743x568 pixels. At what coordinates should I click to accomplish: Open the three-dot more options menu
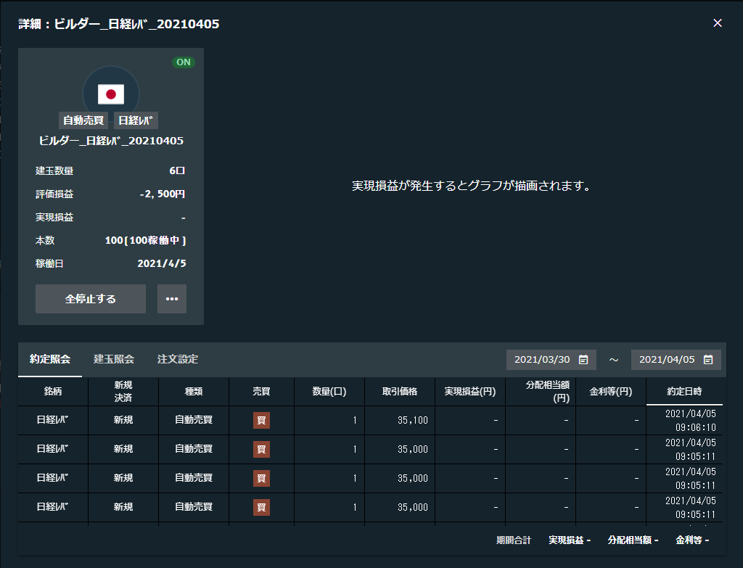(172, 299)
